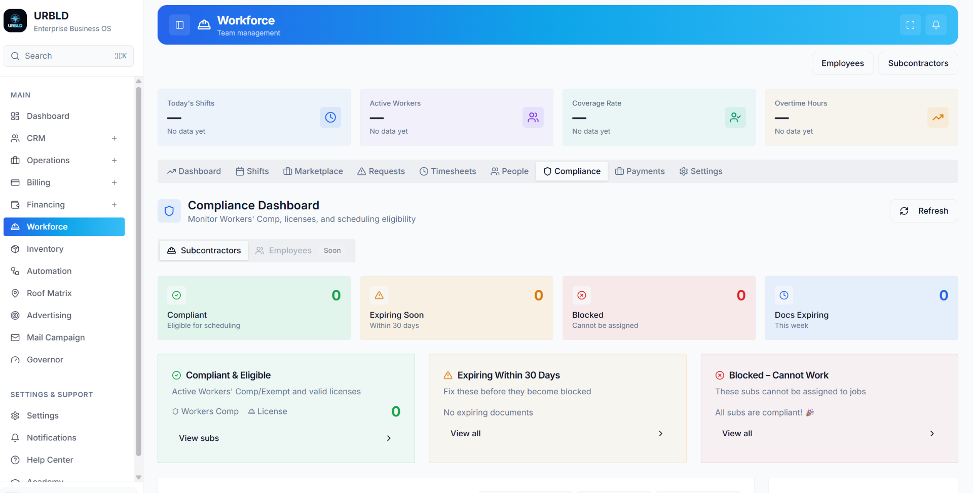
Task: Click the License label in Compliant card
Action: click(268, 411)
